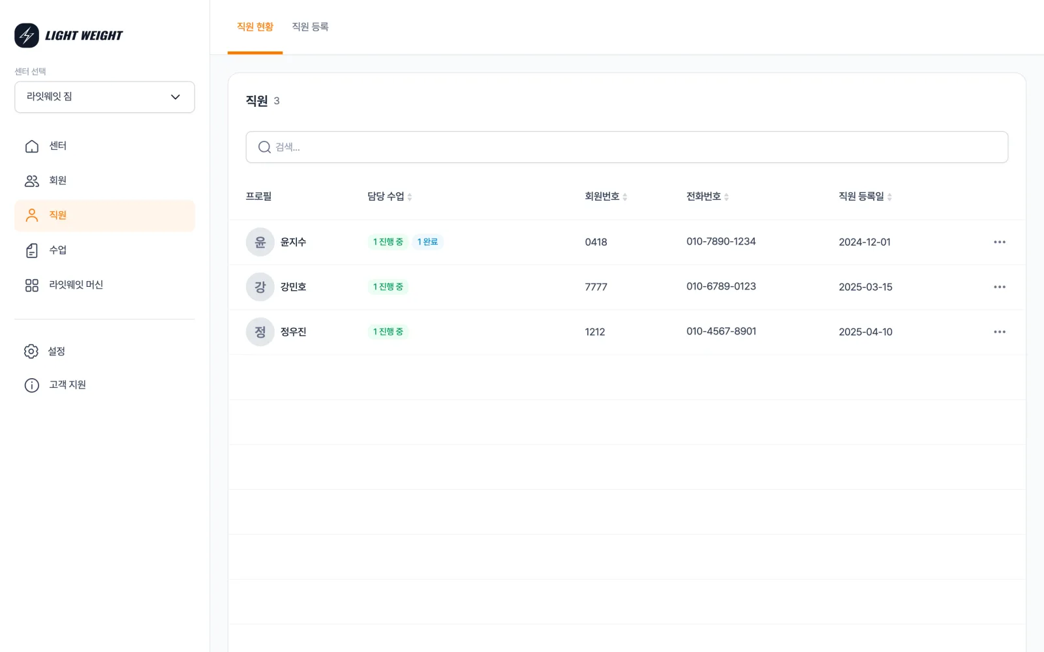
Task: Click the 강 avatar circle
Action: click(260, 287)
